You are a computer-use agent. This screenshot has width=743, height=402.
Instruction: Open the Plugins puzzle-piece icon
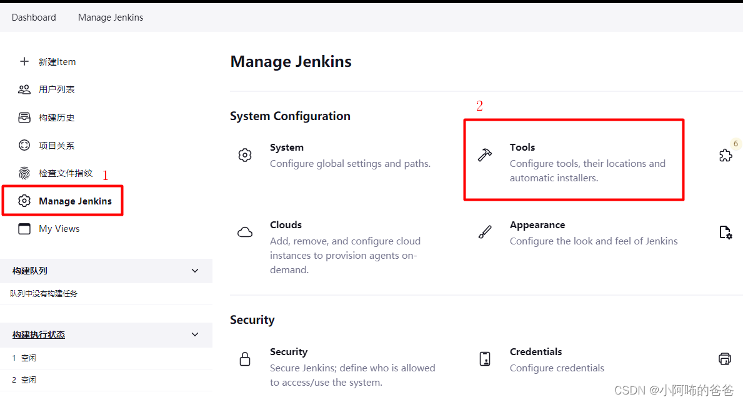coord(725,155)
